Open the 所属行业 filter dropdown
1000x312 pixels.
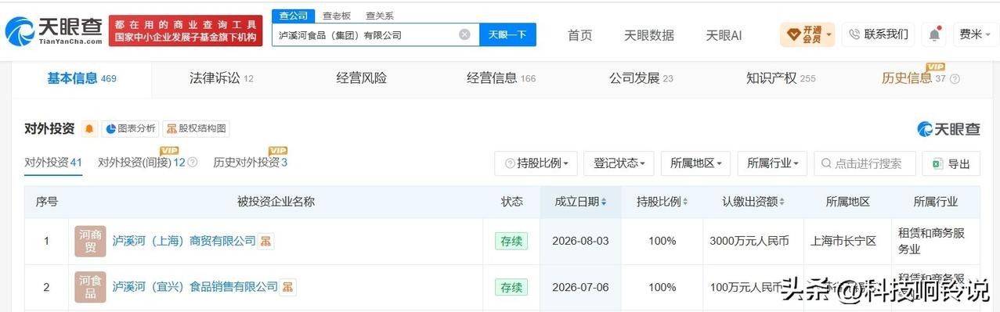772,163
